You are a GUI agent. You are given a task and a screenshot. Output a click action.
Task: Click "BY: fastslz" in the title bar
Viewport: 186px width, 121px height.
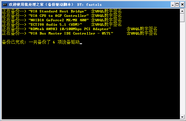(x=89, y=5)
